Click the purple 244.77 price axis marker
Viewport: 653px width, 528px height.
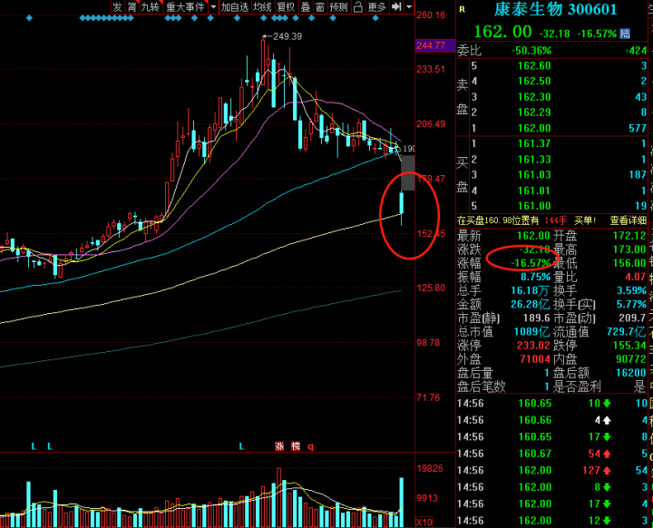(x=431, y=45)
